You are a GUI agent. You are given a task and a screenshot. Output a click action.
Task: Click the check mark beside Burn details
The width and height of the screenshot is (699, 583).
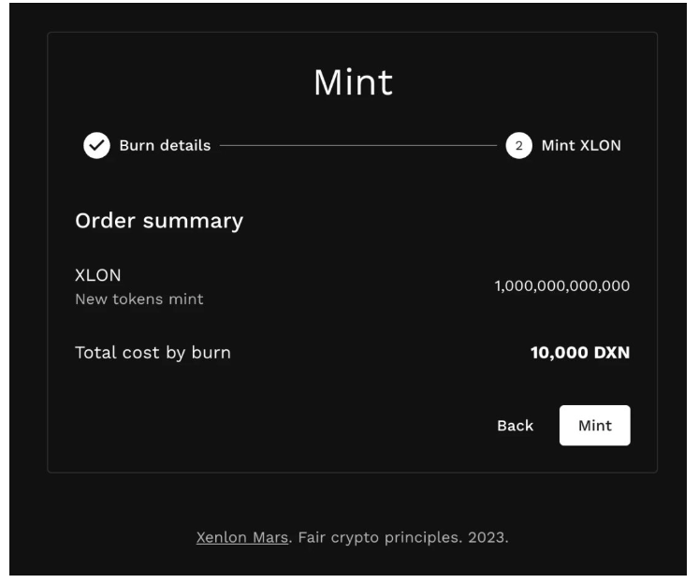click(96, 145)
